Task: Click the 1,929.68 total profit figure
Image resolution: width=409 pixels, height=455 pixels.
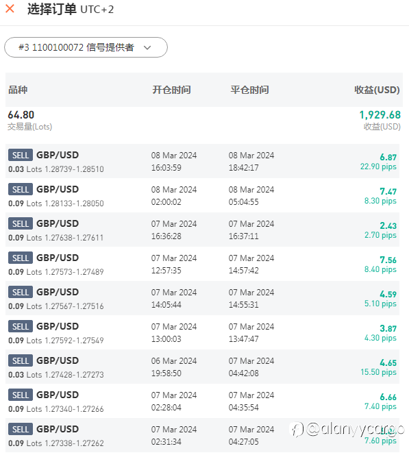Action: point(380,115)
